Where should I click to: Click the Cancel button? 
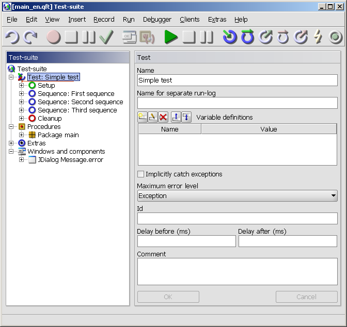point(307,297)
